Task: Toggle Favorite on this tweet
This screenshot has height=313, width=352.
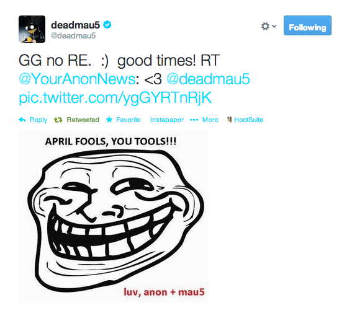Action: (x=128, y=120)
